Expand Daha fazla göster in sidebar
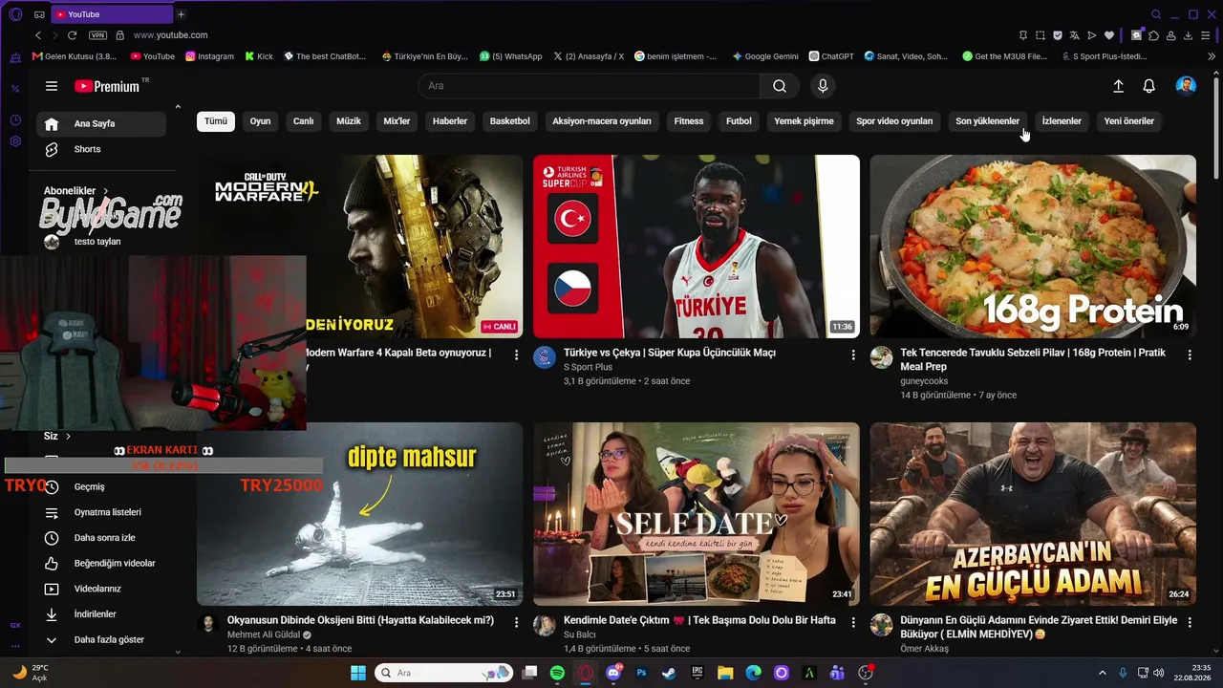1223x688 pixels. click(101, 639)
